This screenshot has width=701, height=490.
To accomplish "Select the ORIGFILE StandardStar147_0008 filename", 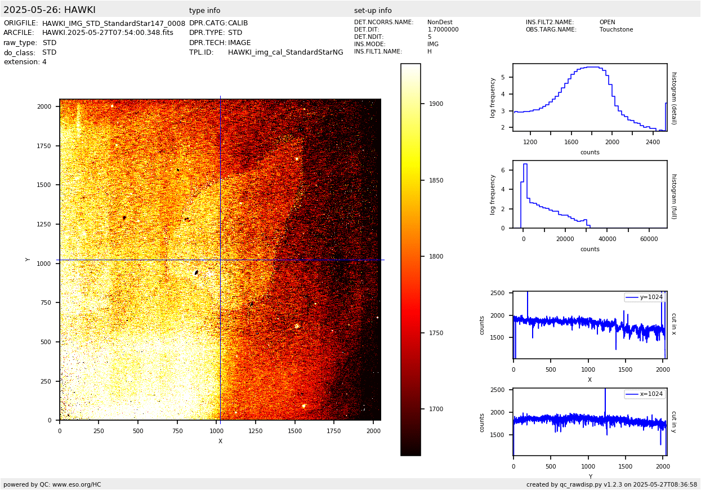I will pyautogui.click(x=113, y=23).
